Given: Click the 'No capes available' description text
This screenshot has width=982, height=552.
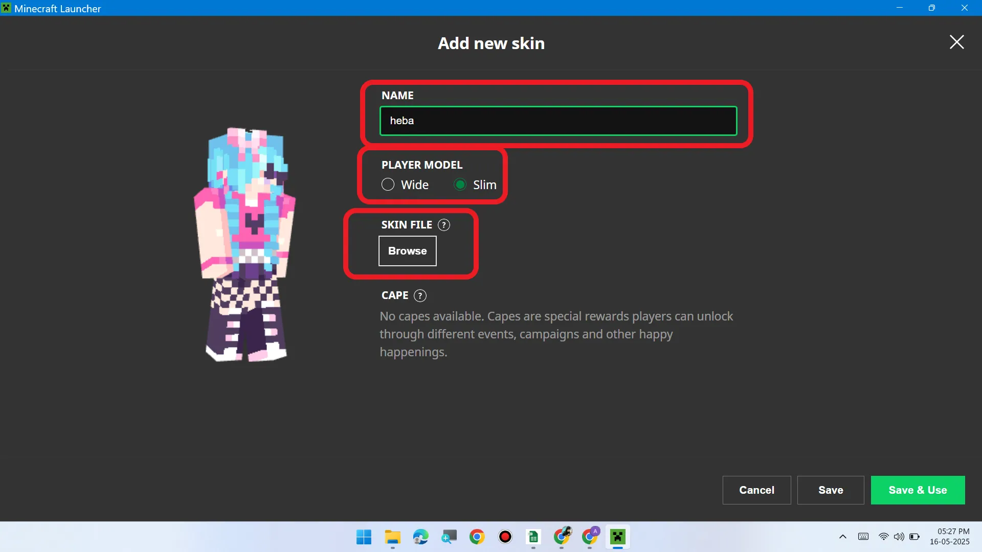Looking at the screenshot, I should click(556, 334).
